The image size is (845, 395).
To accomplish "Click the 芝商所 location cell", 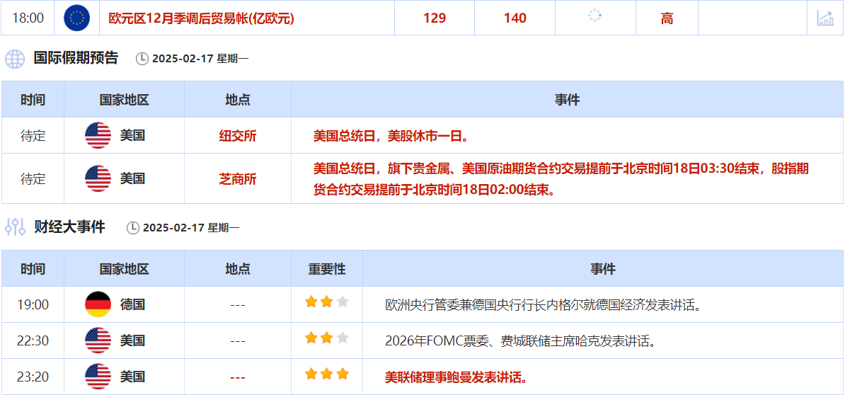I will [238, 179].
